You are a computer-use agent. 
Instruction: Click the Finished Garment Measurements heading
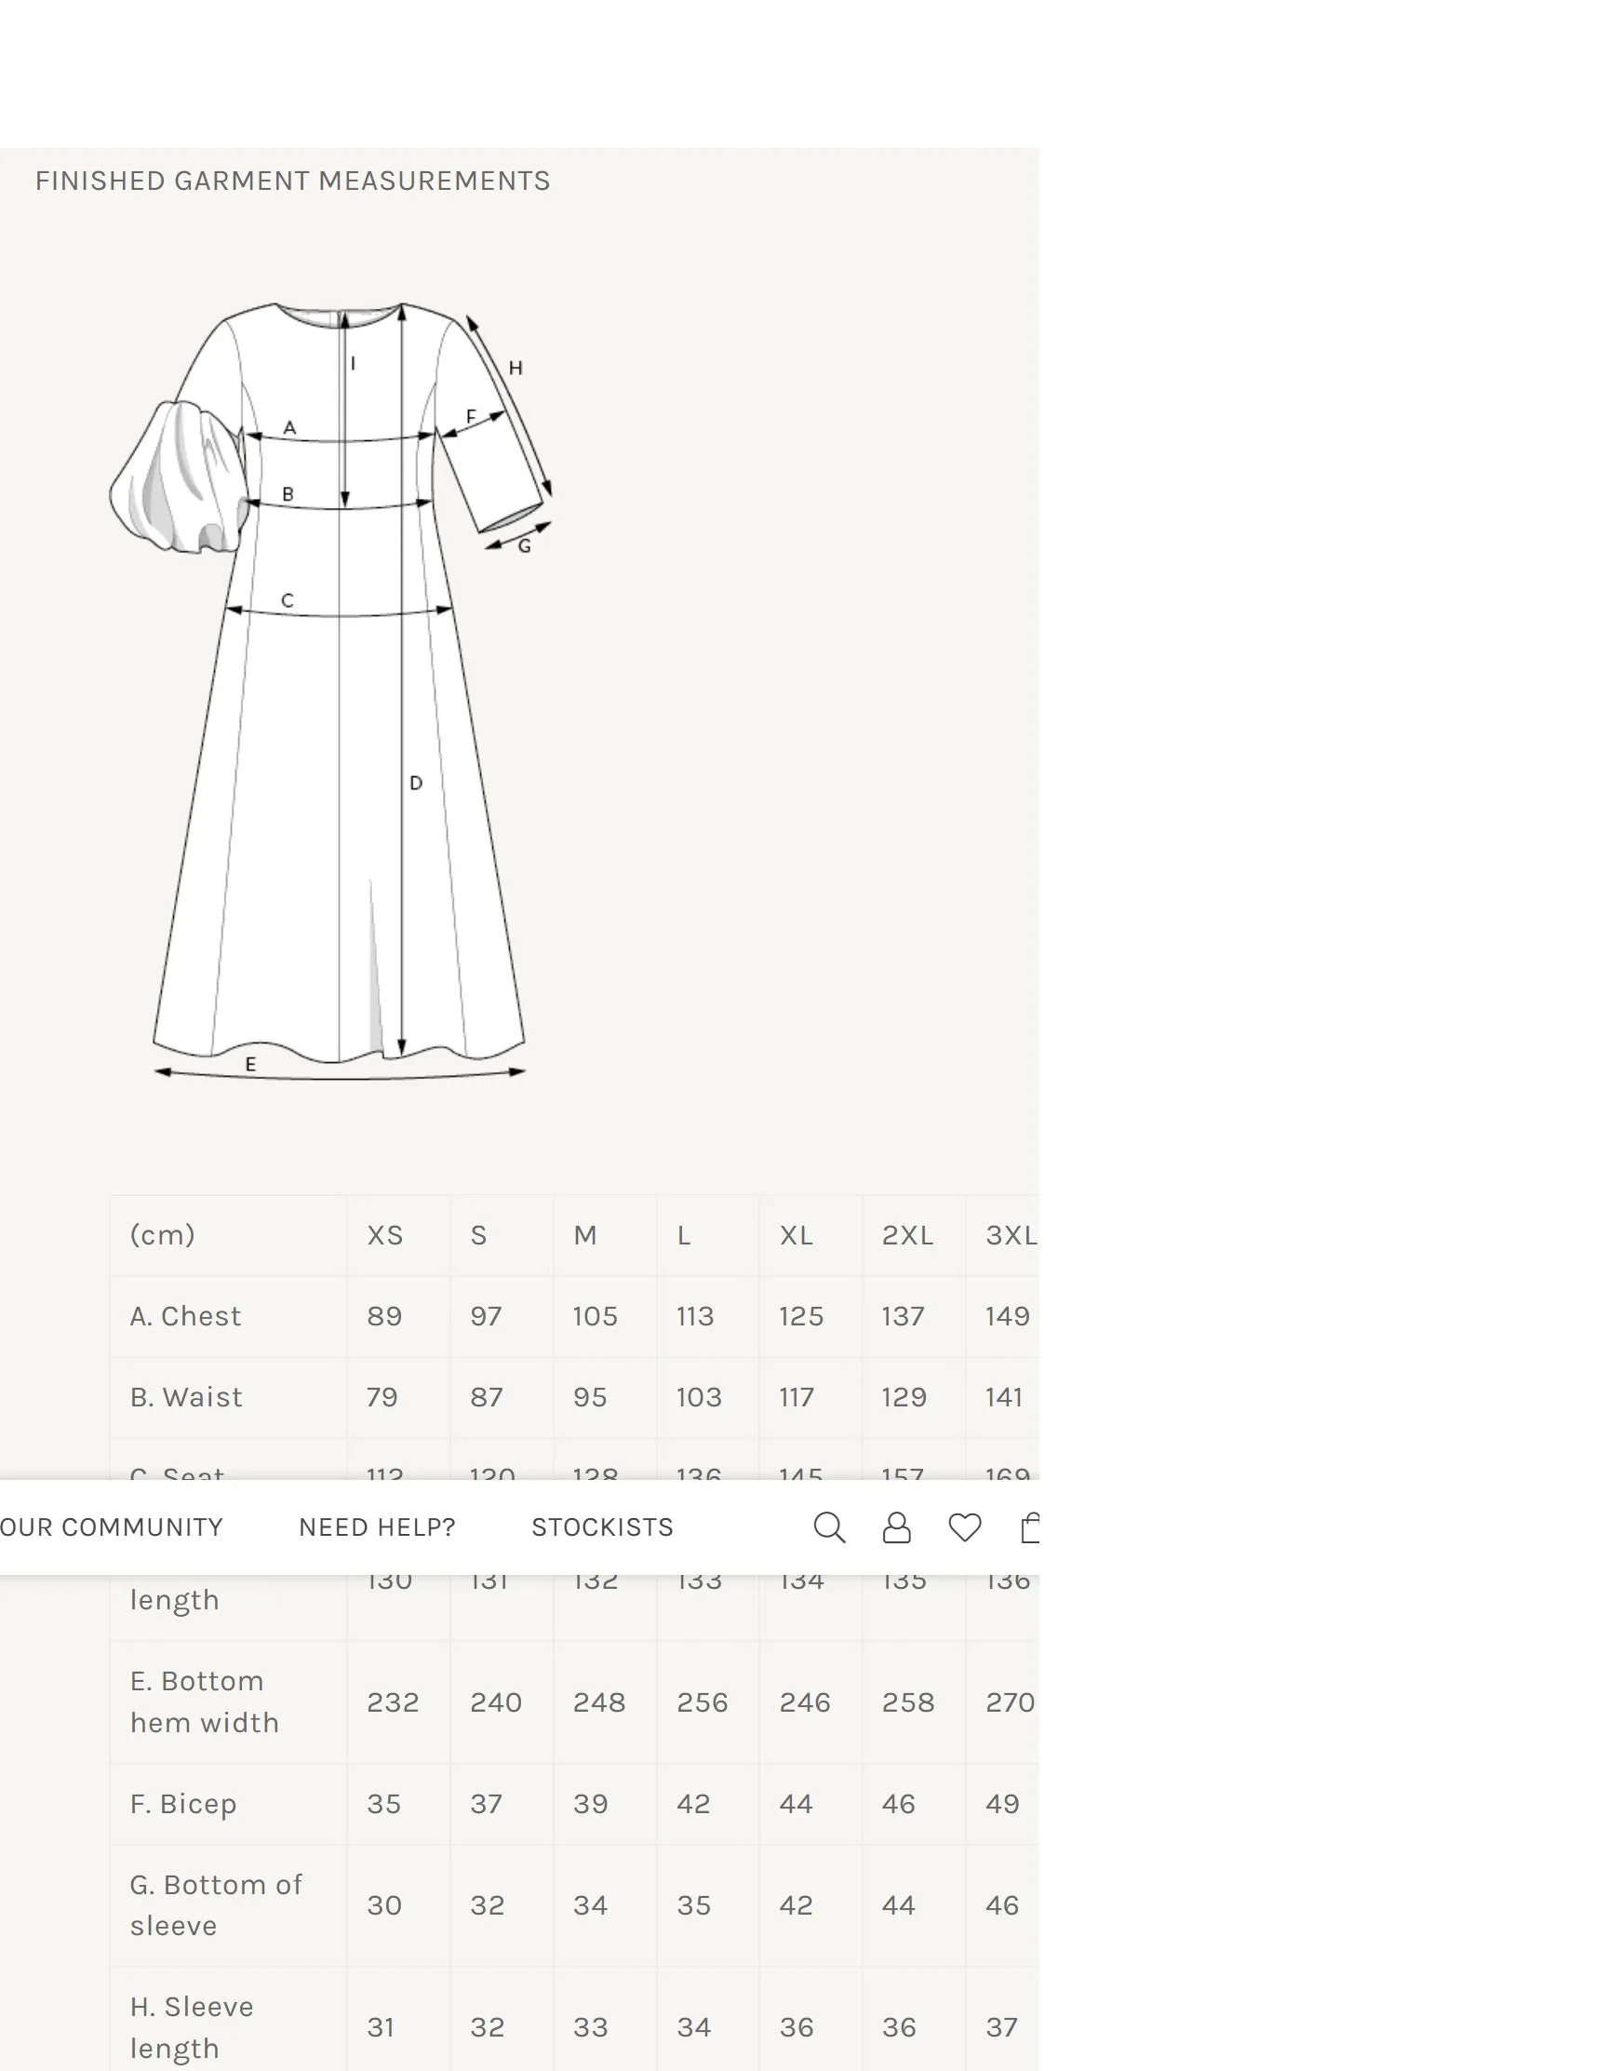click(x=292, y=182)
